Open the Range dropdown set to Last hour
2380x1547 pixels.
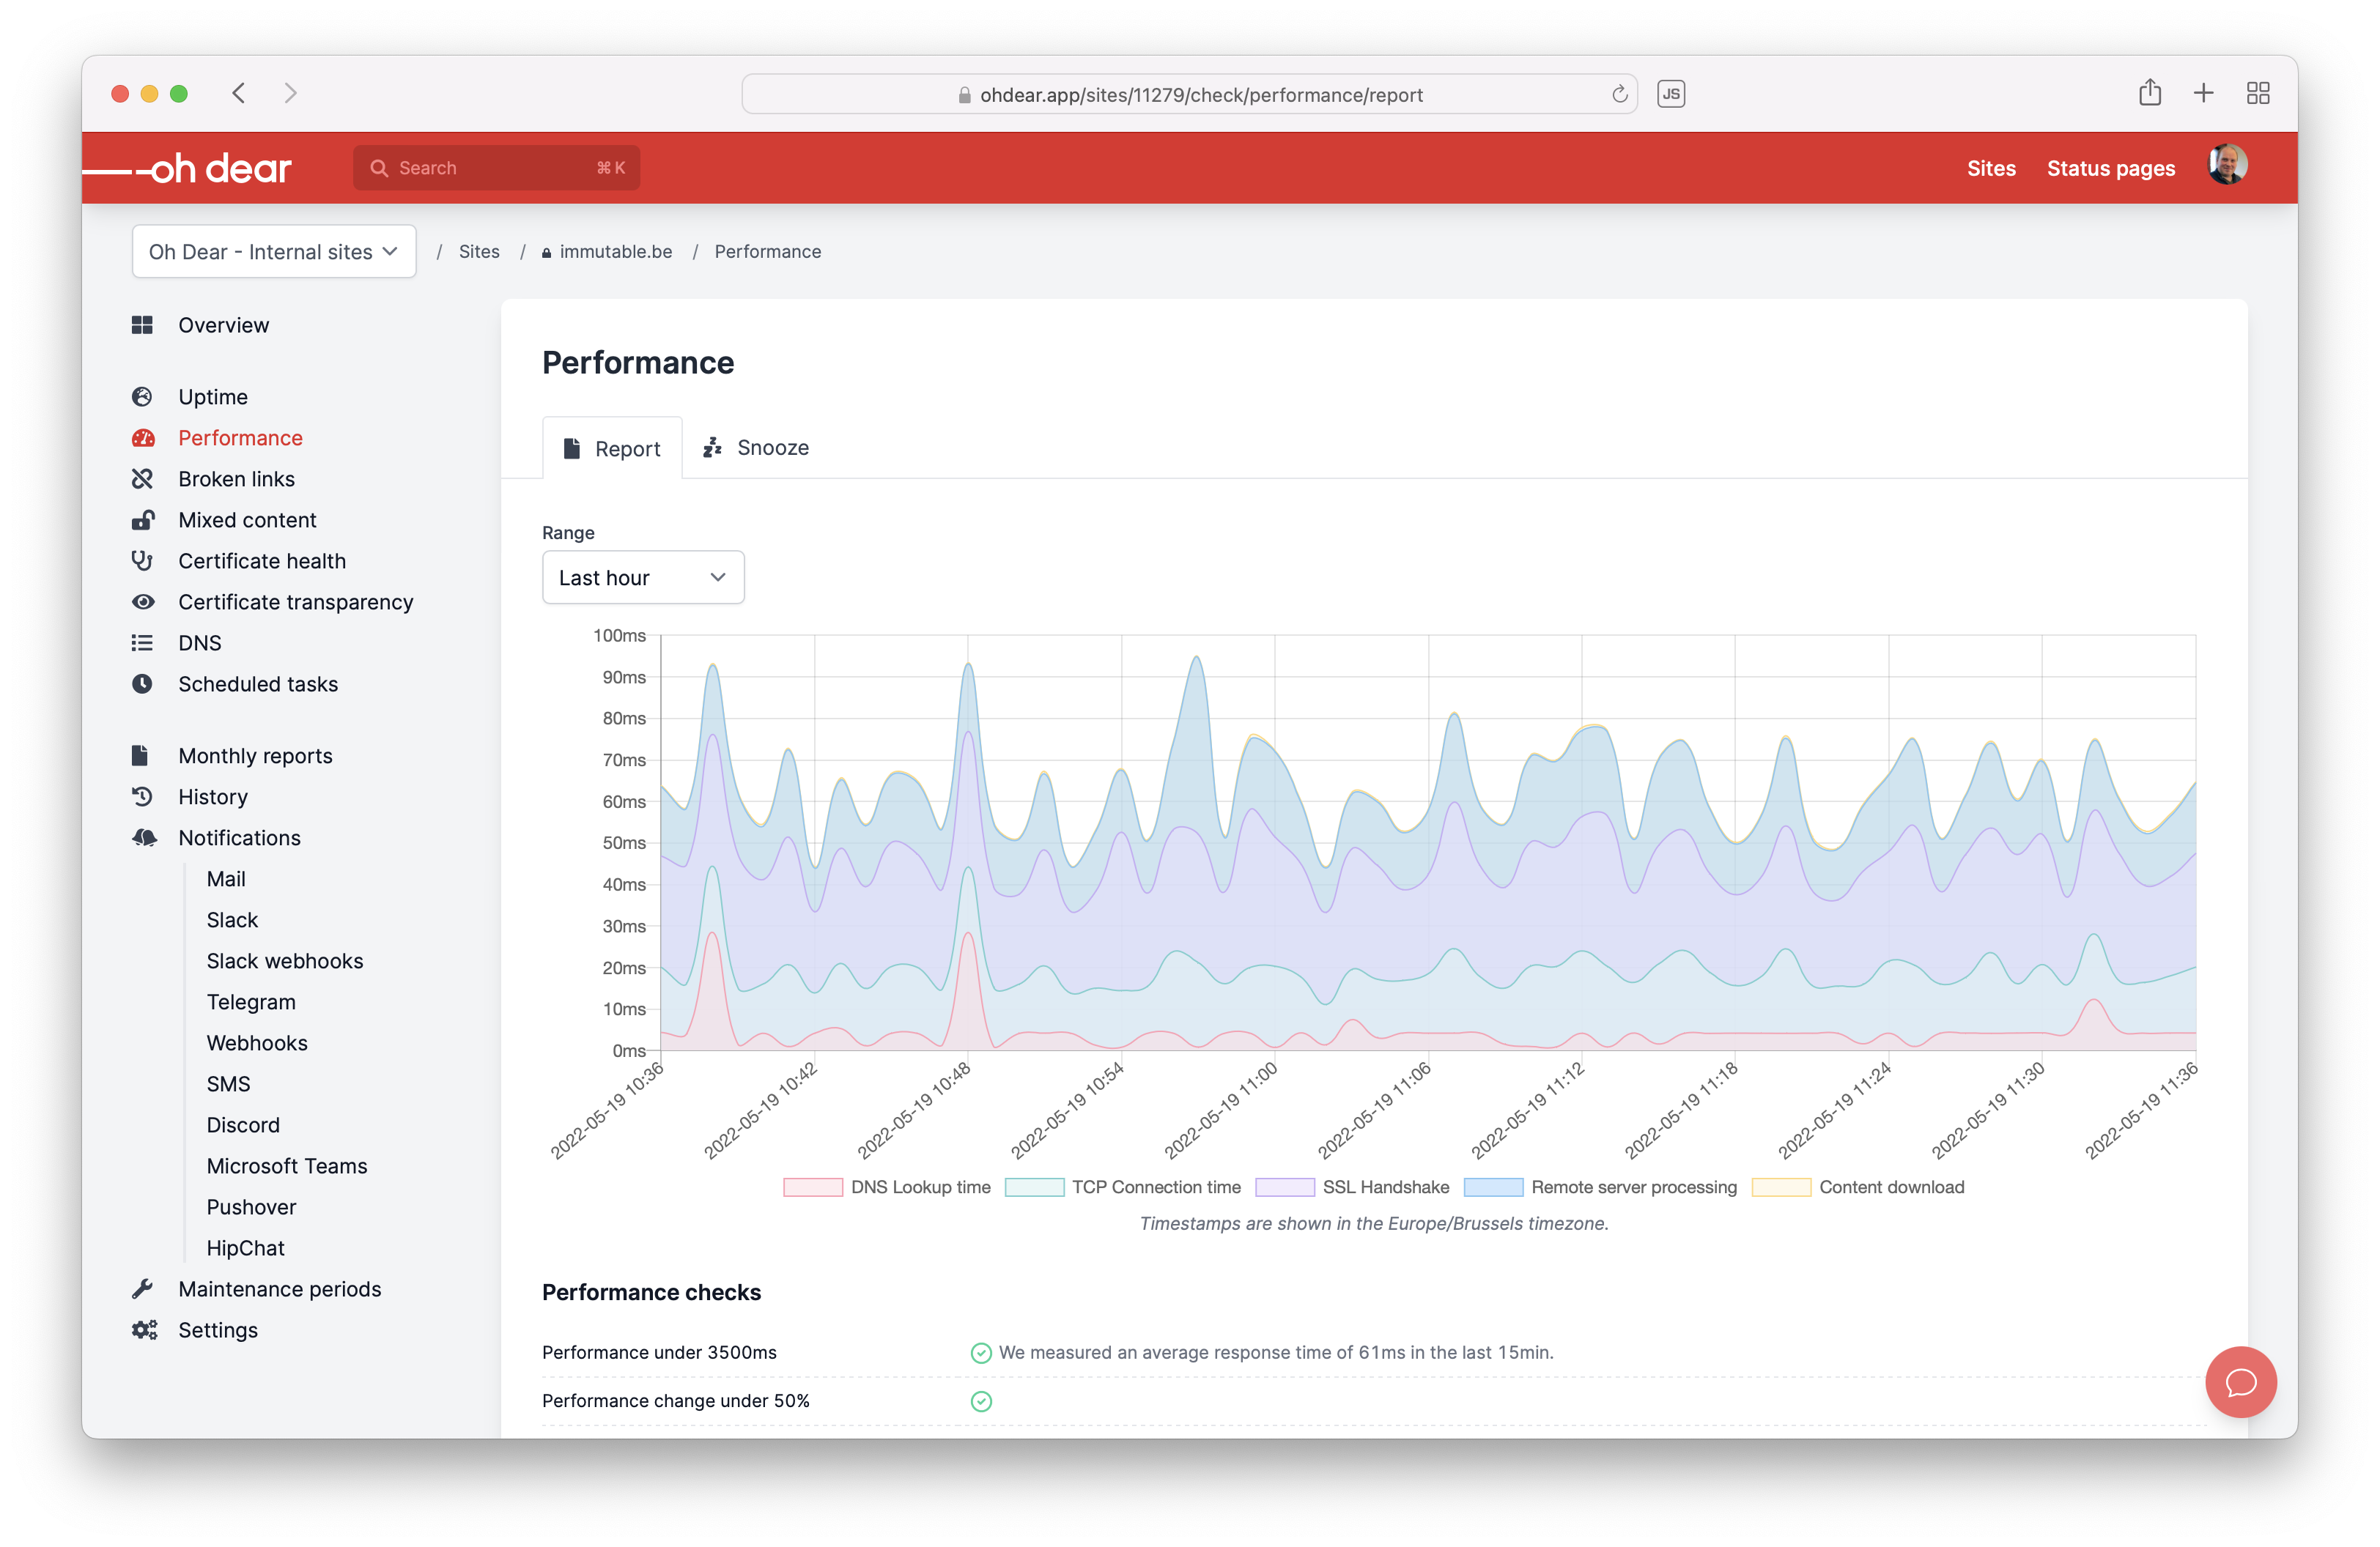click(643, 576)
